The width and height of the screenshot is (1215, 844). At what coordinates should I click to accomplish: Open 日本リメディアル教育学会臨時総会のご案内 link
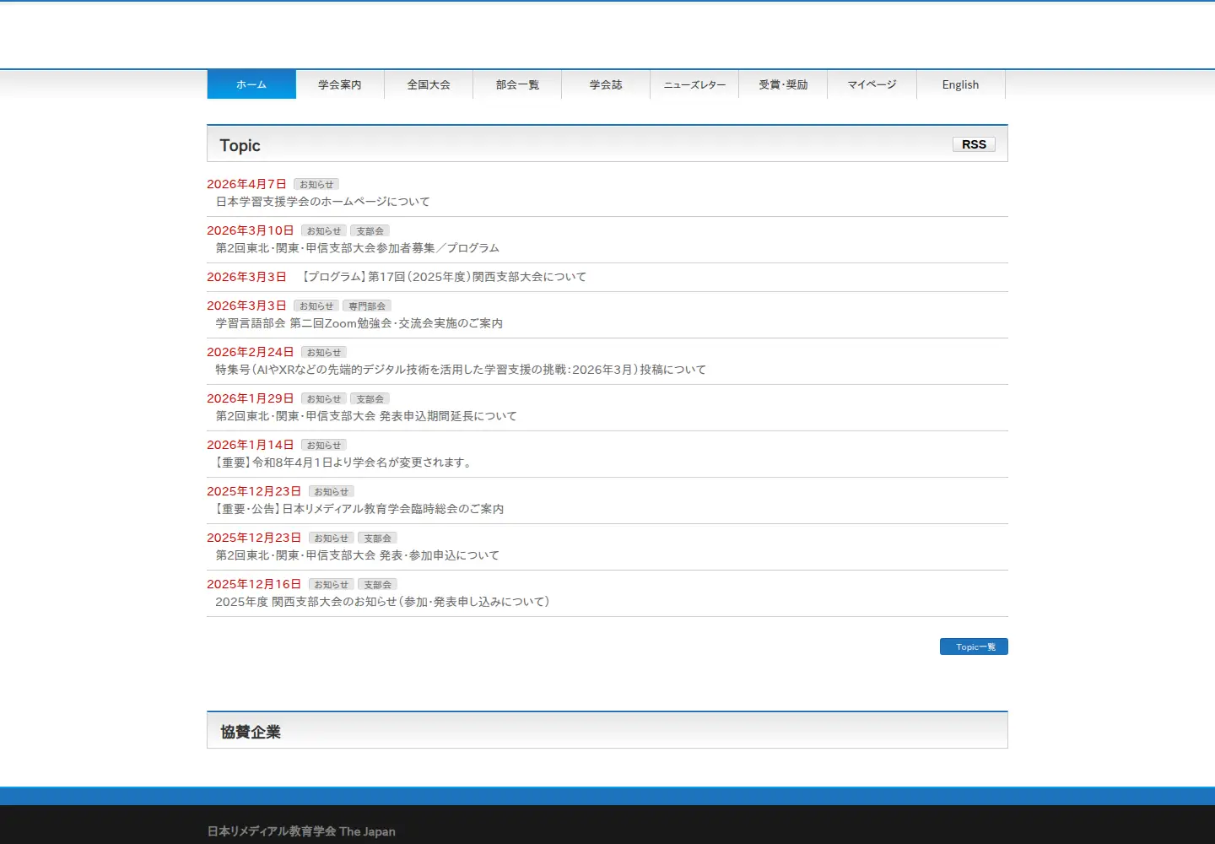[x=359, y=509]
